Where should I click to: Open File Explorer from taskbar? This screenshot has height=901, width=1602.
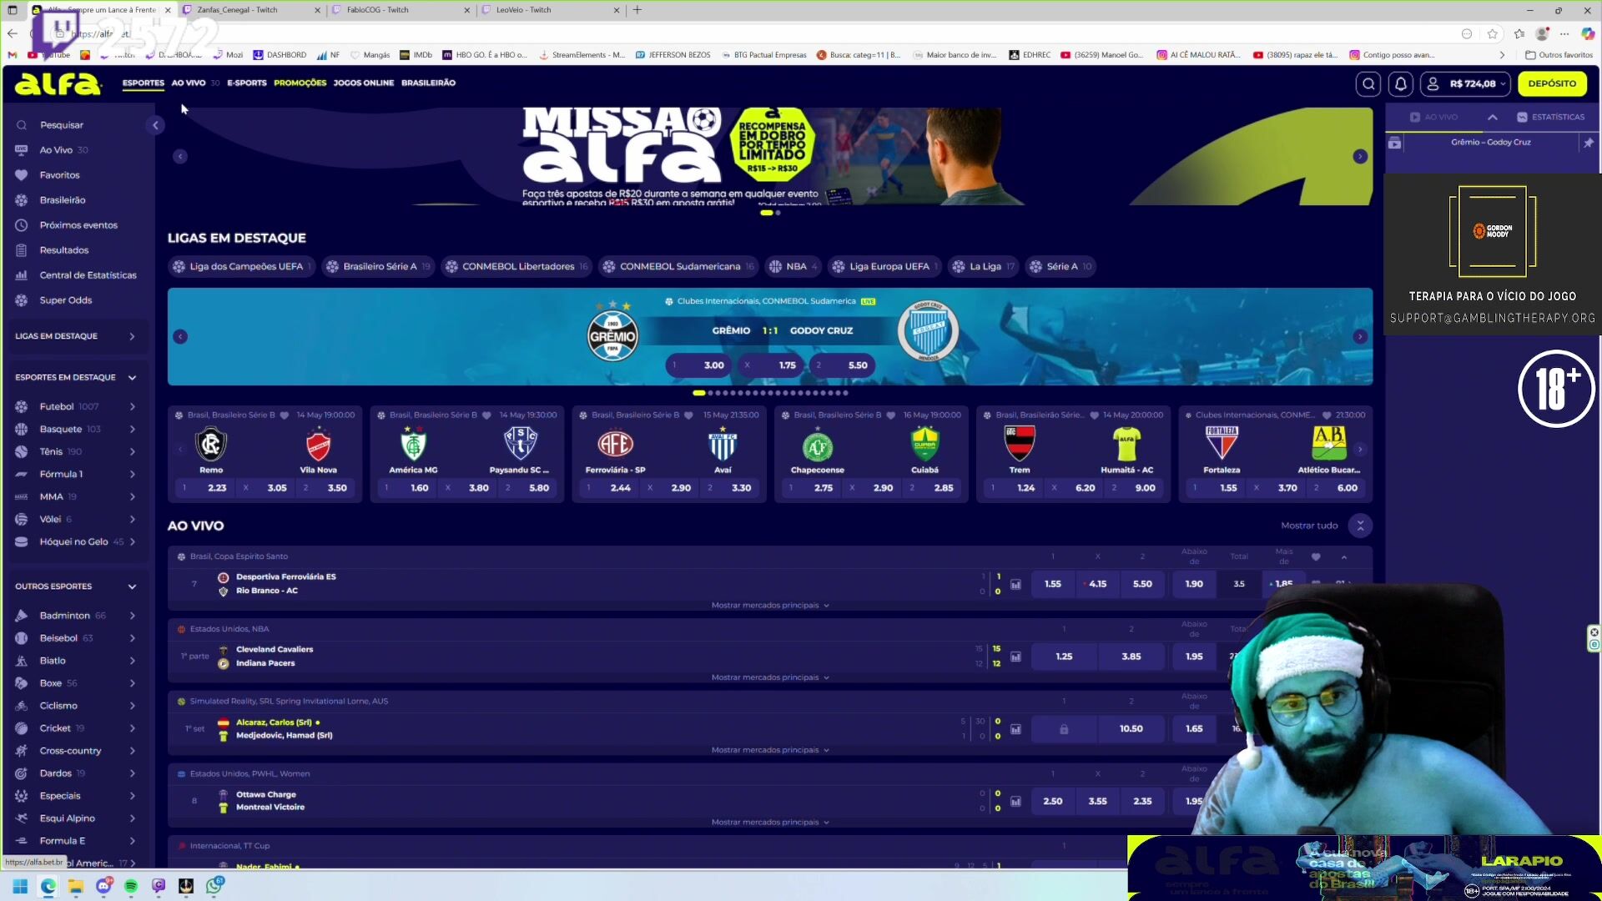pyautogui.click(x=75, y=886)
